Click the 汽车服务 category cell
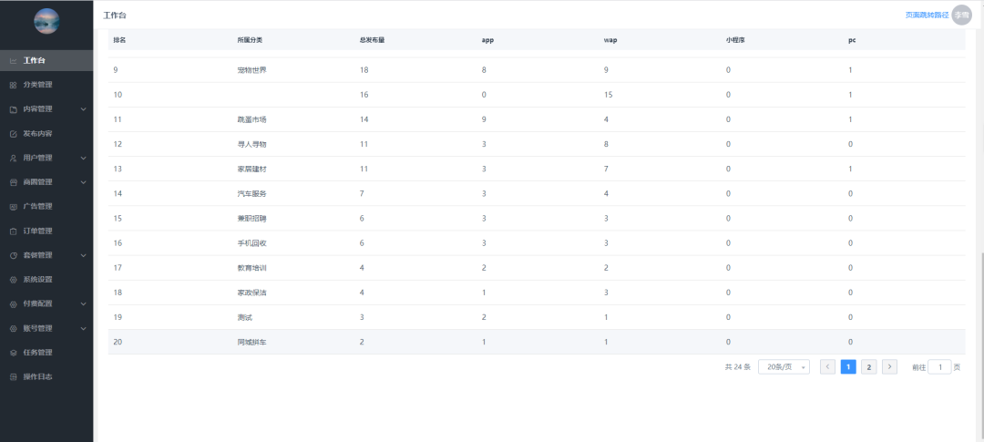 (251, 193)
